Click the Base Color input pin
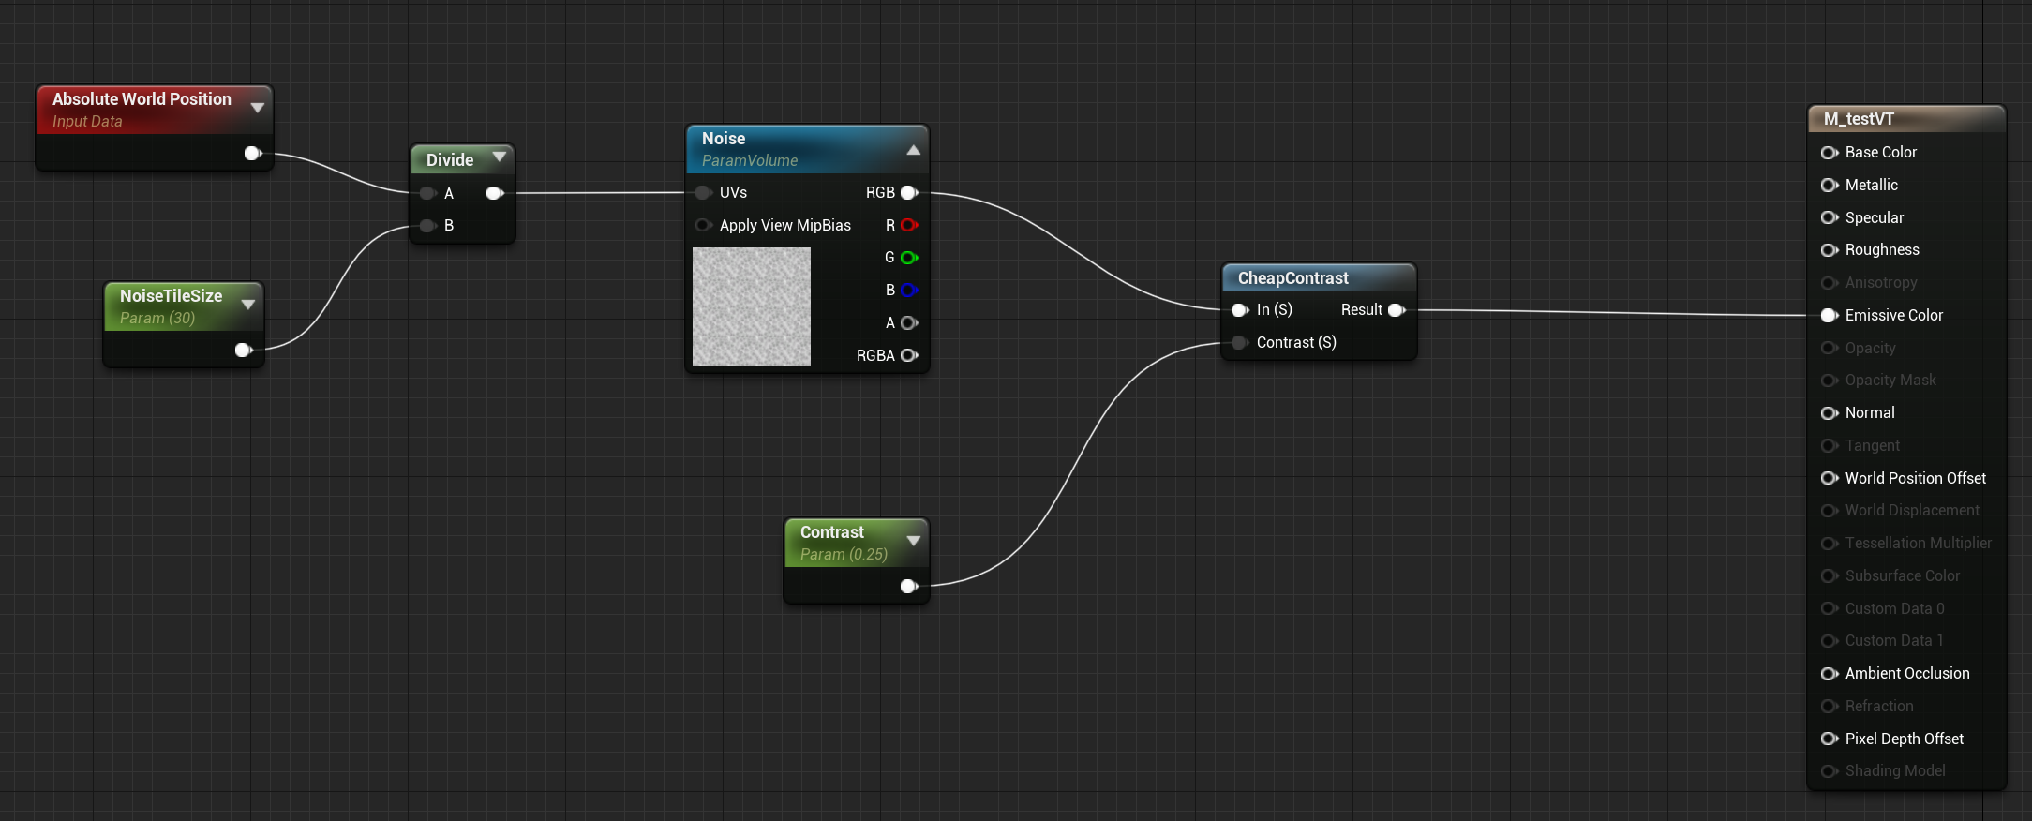2032x821 pixels. (x=1830, y=152)
